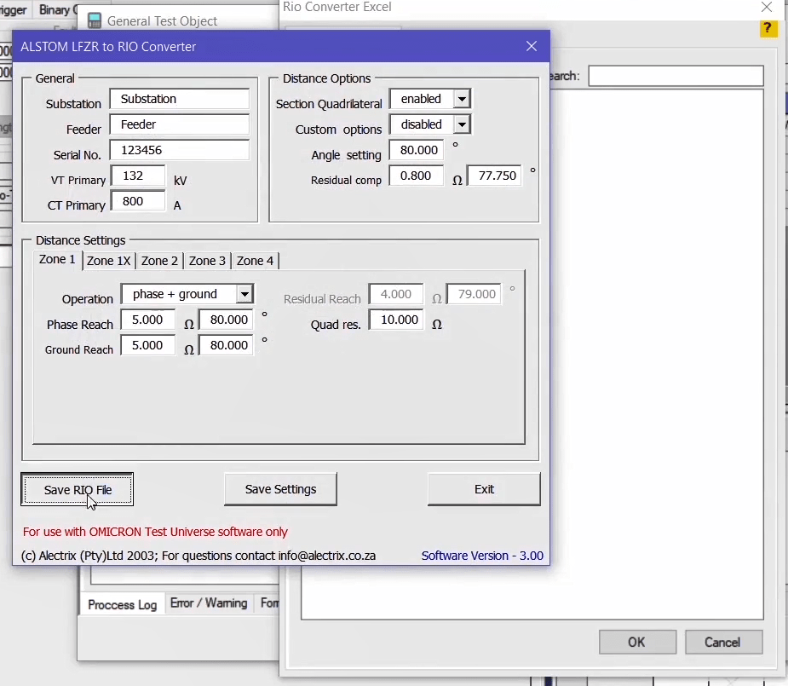Close the ALSTOM LFZR converter dialog

tap(532, 47)
